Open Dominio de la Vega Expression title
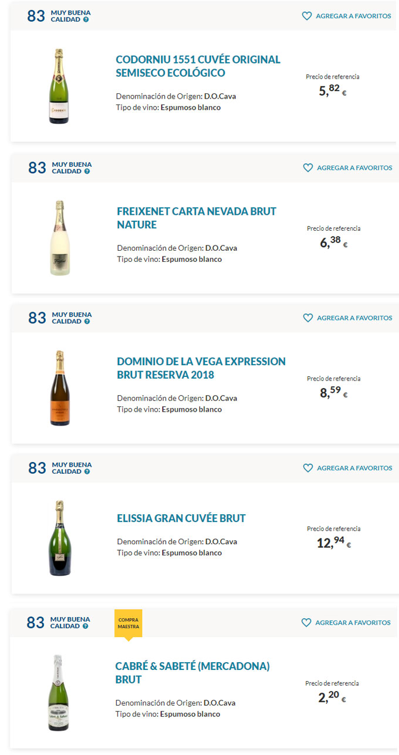 (201, 368)
